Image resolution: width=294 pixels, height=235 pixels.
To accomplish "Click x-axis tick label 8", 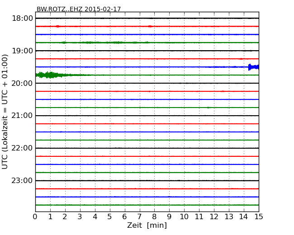I will click(154, 217).
